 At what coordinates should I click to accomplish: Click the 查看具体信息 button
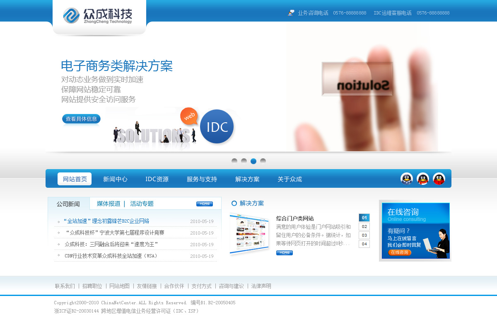pyautogui.click(x=81, y=119)
